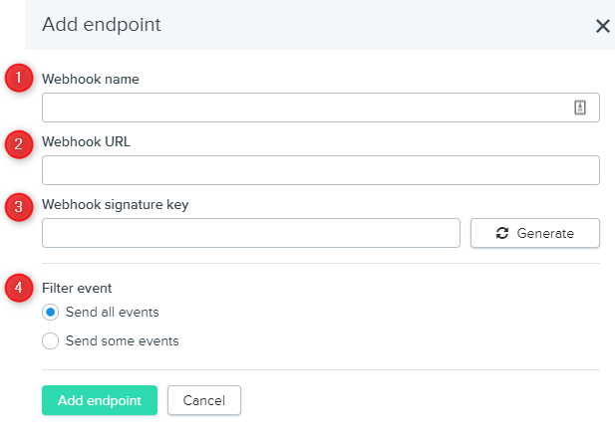Click the red step 4 marker
615x446 pixels.
17,288
